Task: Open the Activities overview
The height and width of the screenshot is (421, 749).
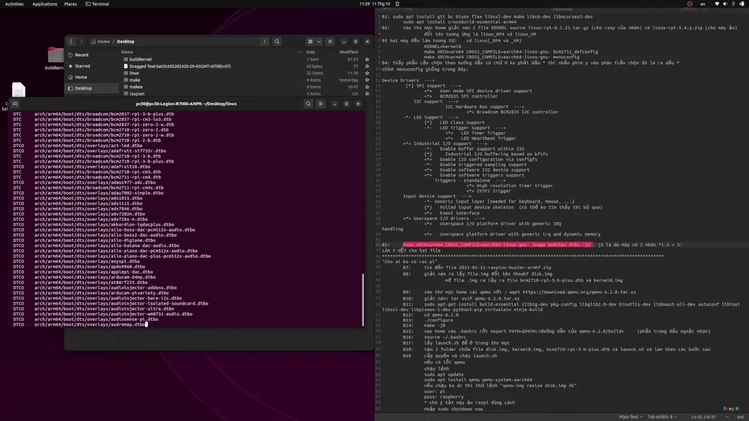Action: [x=14, y=4]
